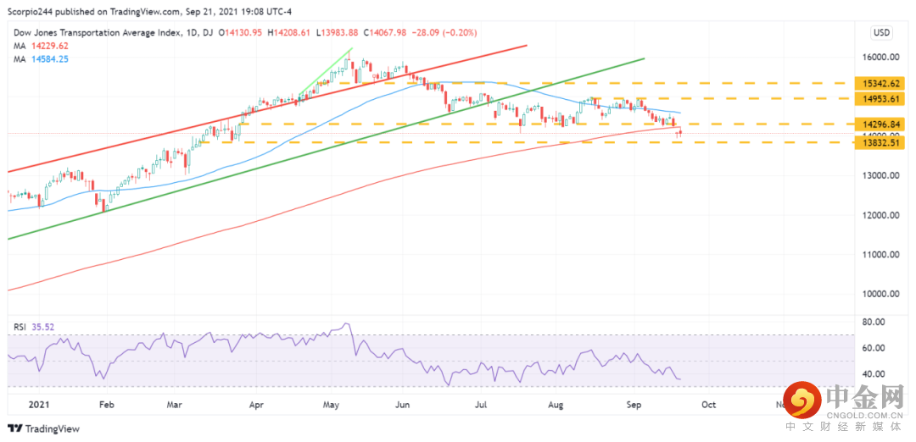Click the Sep time axis label
This screenshot has height=442, width=916.
[634, 404]
